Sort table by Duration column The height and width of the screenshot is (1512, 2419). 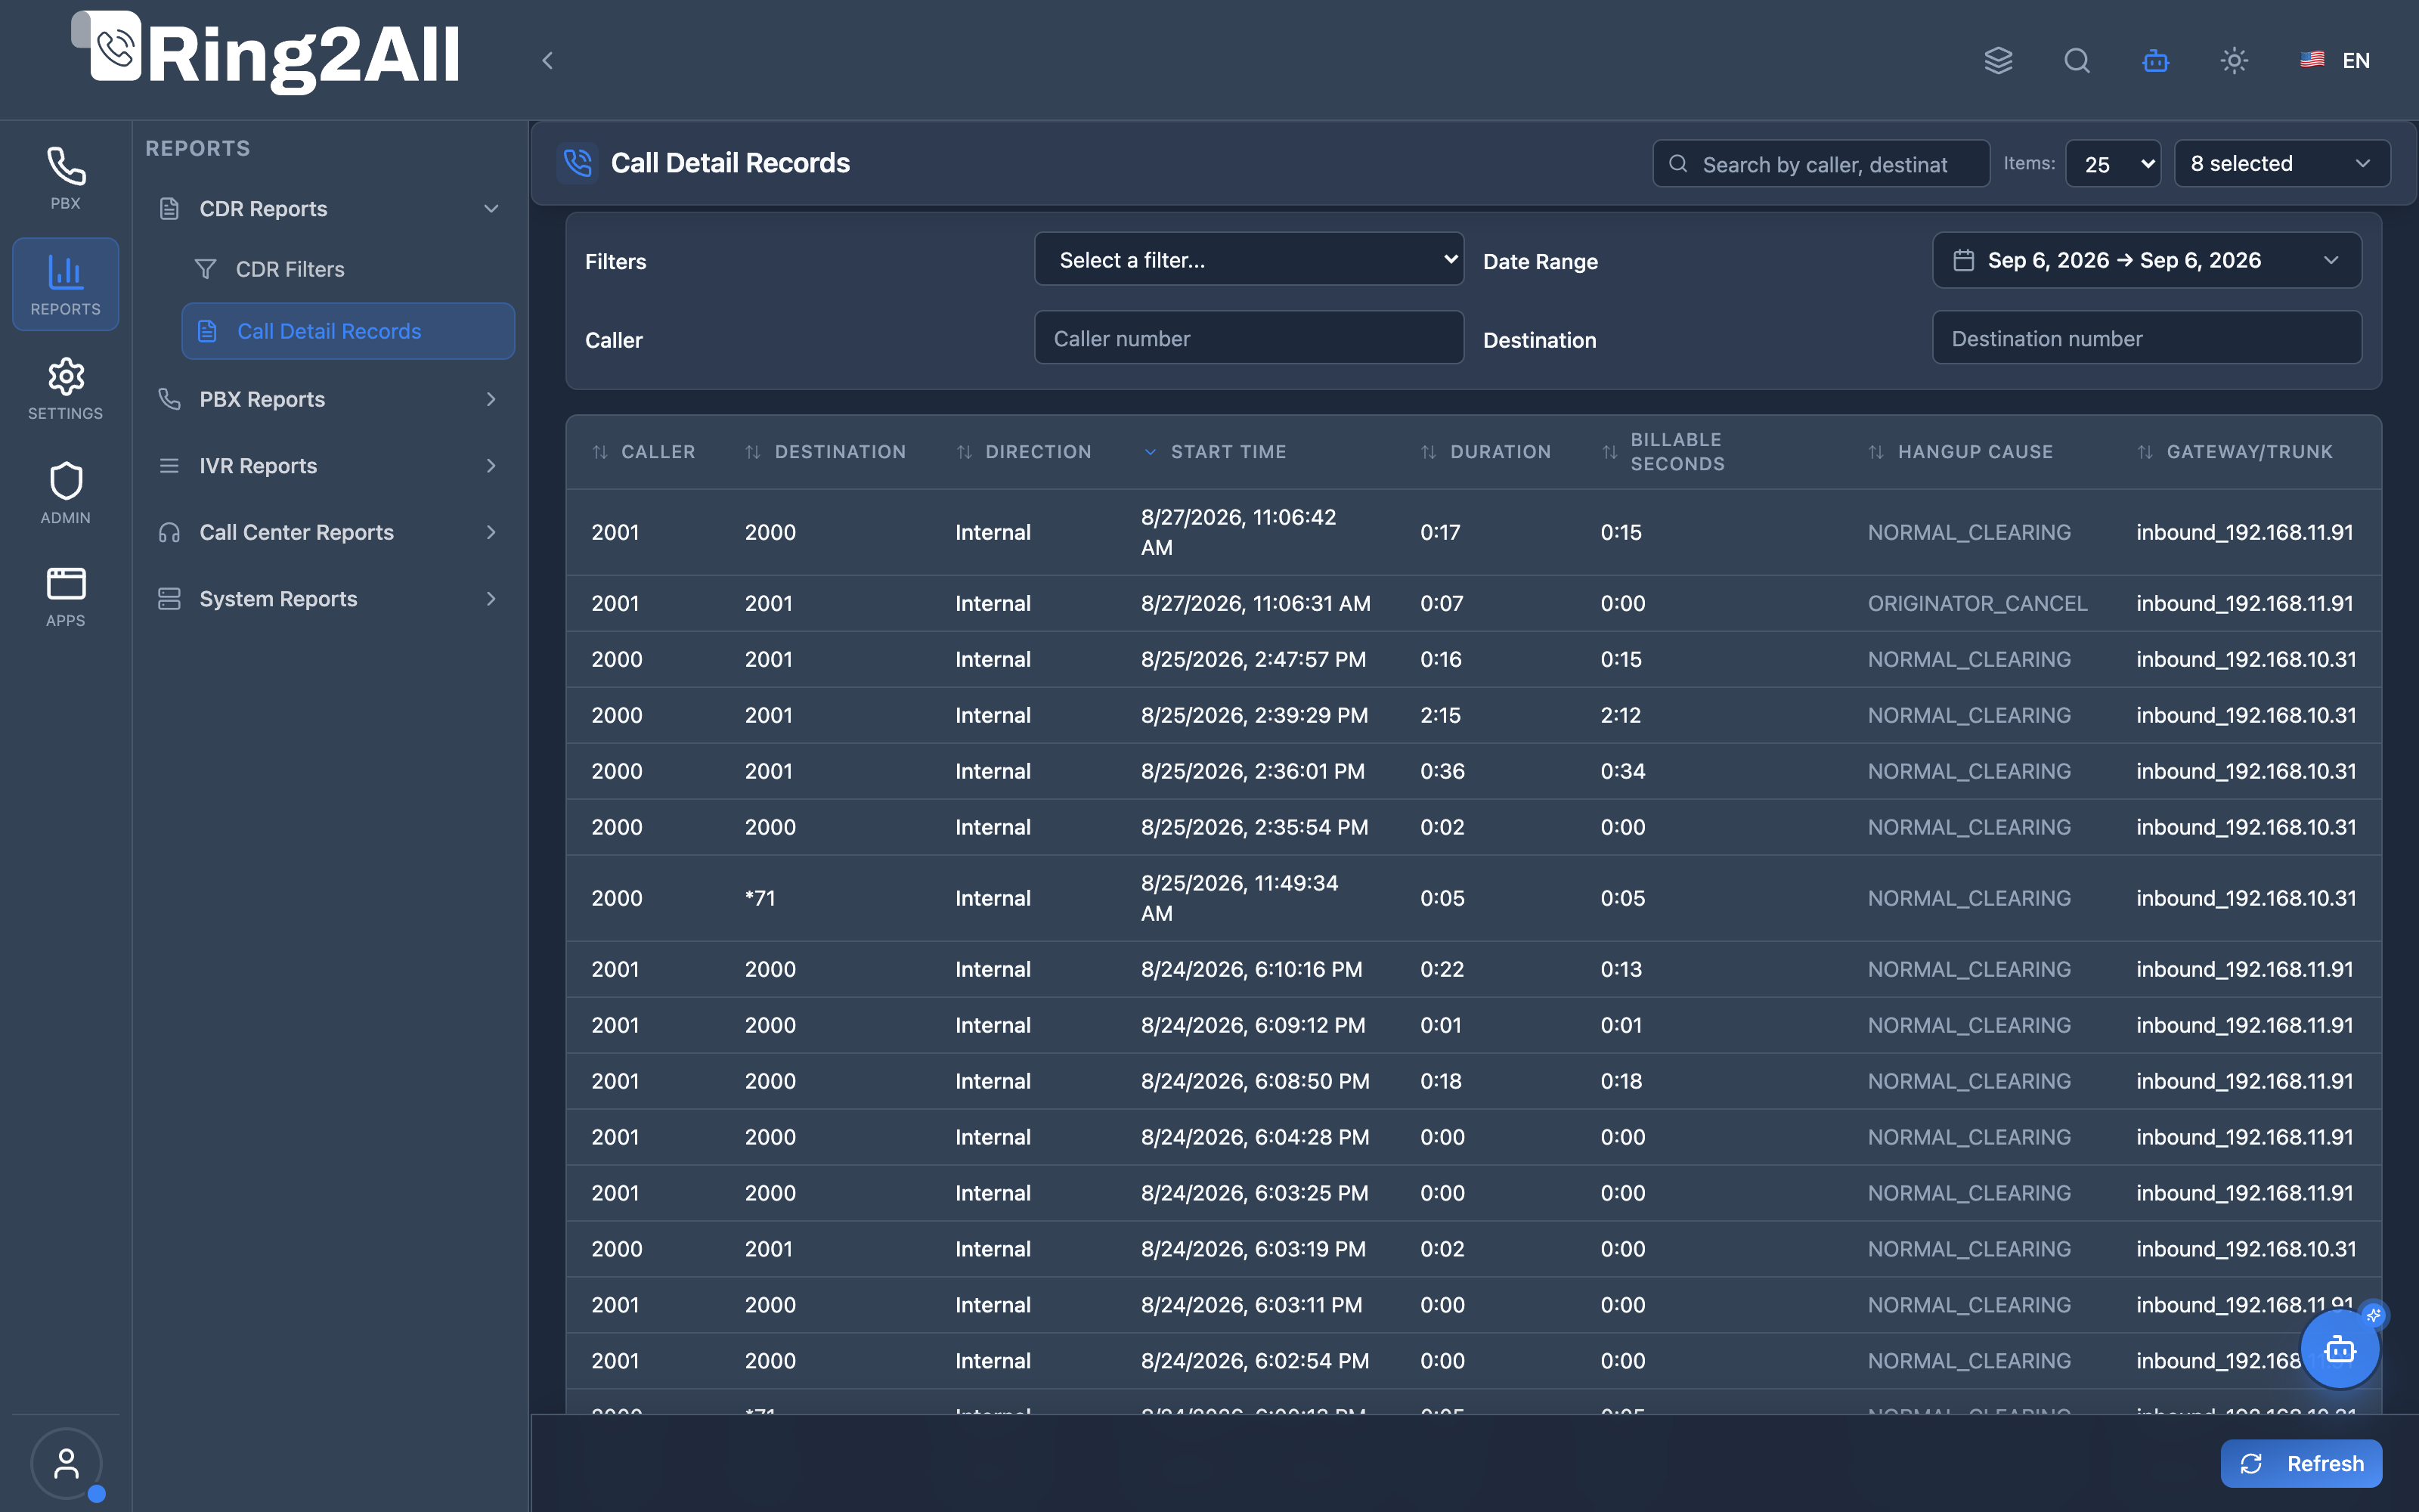(1486, 452)
